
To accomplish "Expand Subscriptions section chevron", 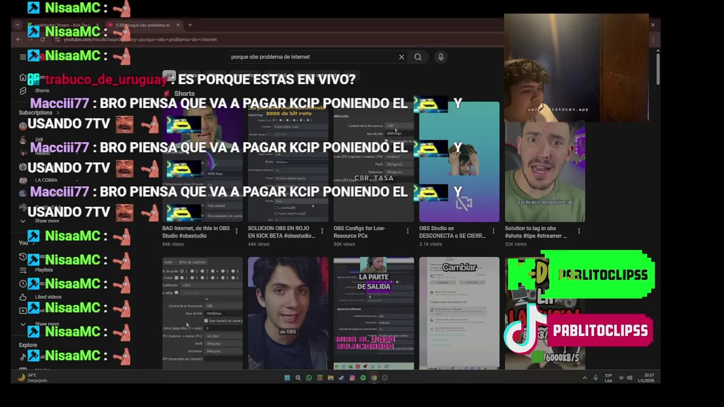I will (58, 112).
